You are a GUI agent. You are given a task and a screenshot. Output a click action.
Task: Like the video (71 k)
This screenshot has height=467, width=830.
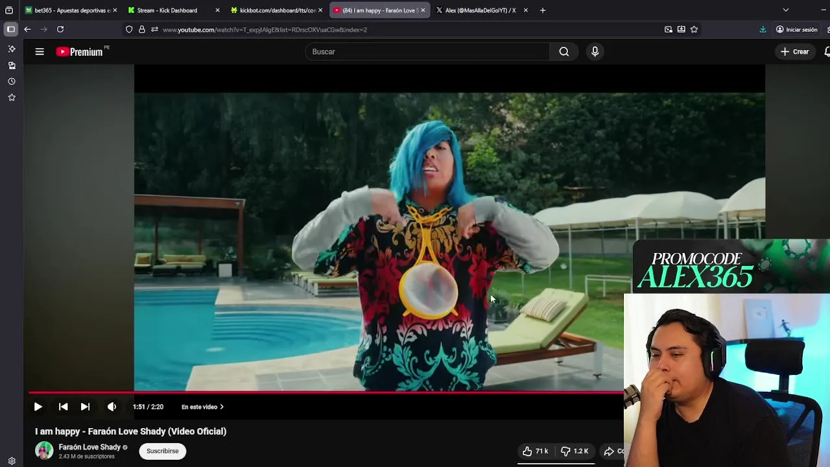coord(536,451)
